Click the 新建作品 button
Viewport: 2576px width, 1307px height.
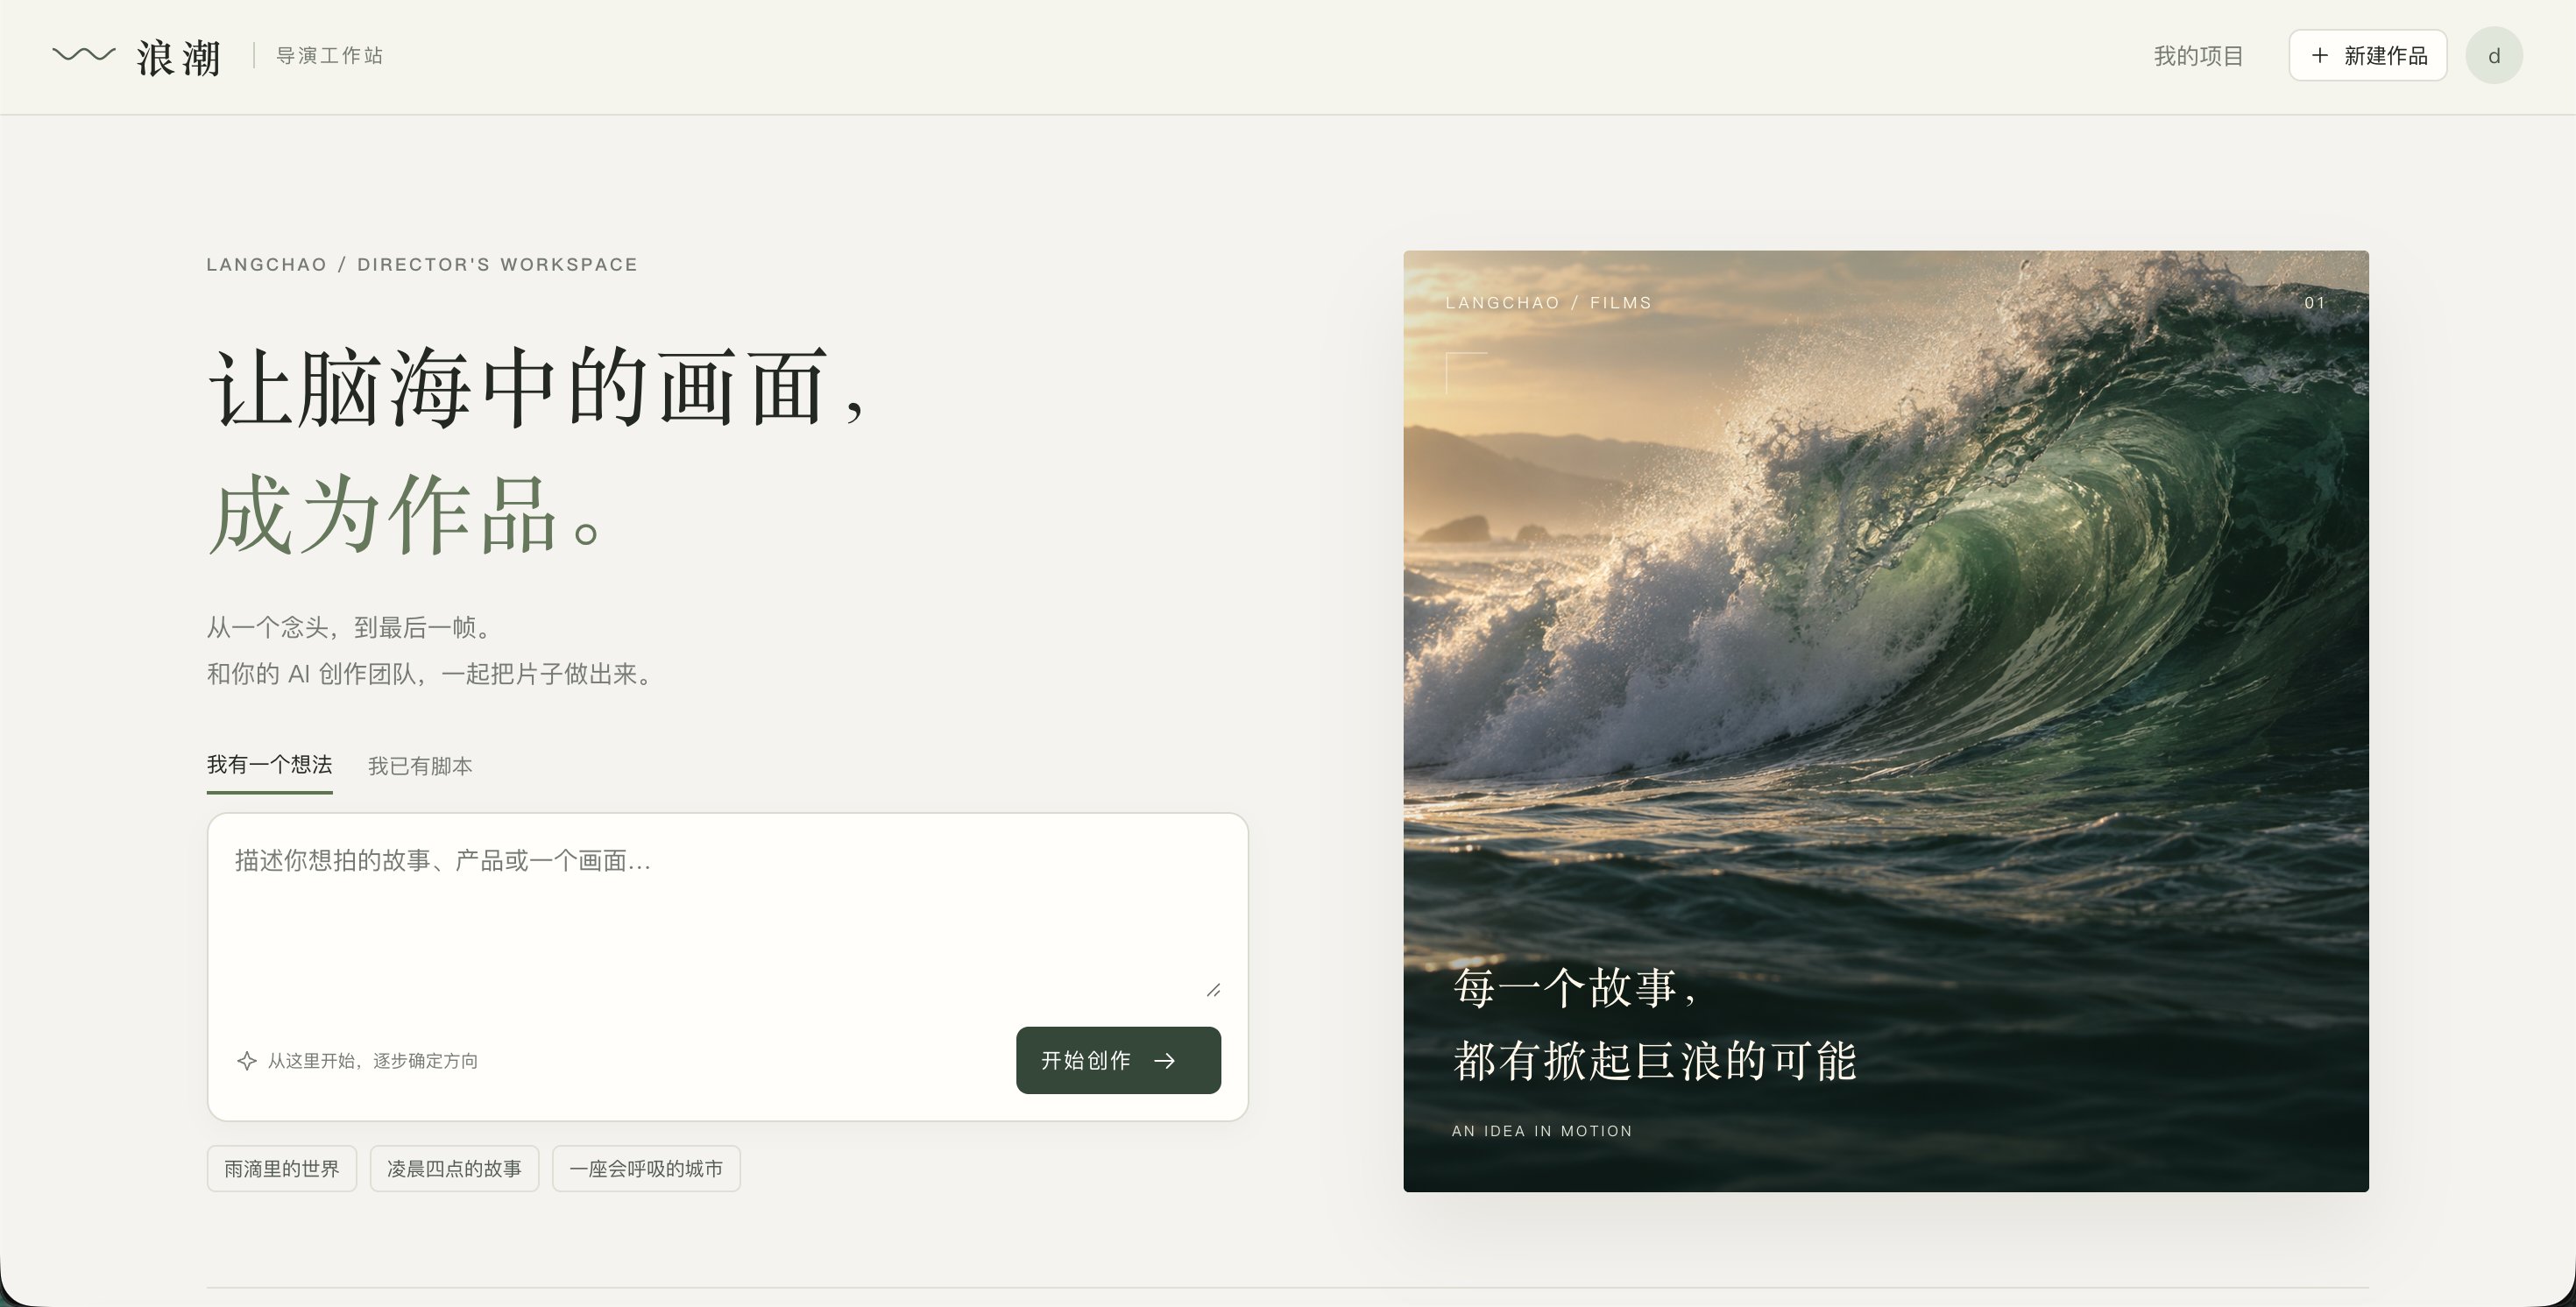pyautogui.click(x=2367, y=55)
